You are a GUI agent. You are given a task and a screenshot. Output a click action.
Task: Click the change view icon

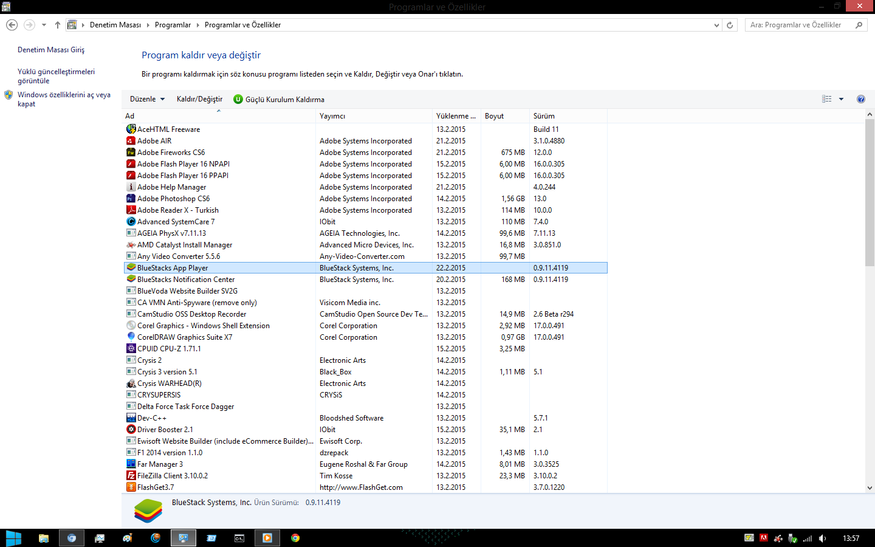coord(827,99)
